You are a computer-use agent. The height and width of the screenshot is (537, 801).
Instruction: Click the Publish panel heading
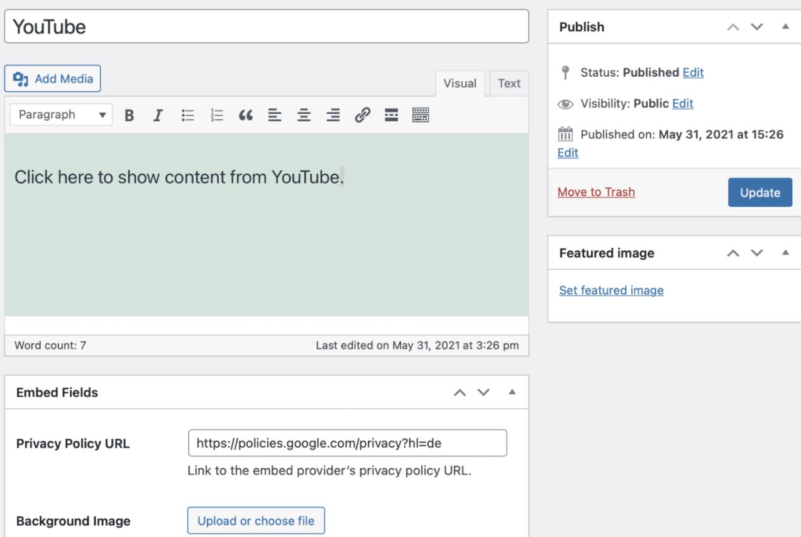click(582, 27)
